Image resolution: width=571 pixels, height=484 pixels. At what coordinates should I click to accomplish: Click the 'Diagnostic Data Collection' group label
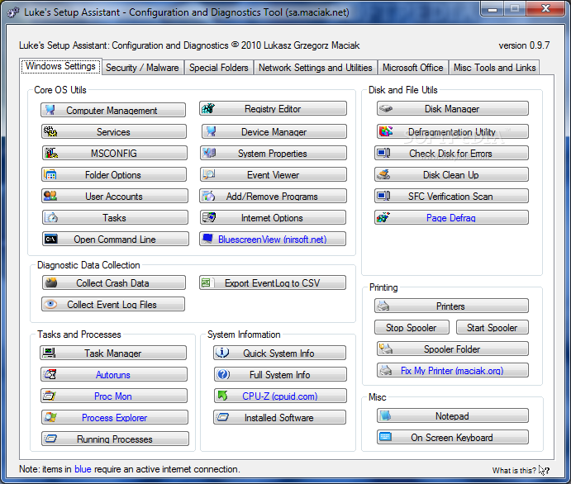pyautogui.click(x=88, y=265)
